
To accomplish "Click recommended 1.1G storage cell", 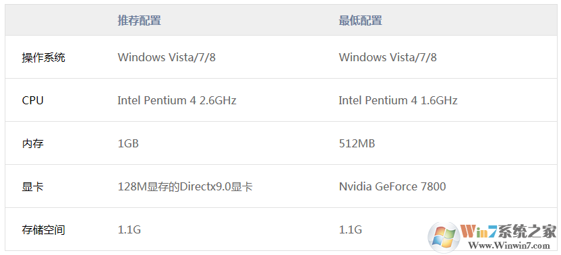I will pos(129,229).
